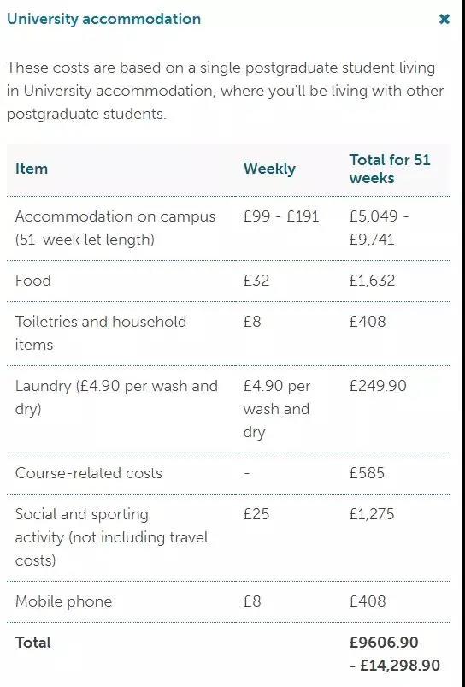Select the £99 - £191 weekly price

[281, 216]
